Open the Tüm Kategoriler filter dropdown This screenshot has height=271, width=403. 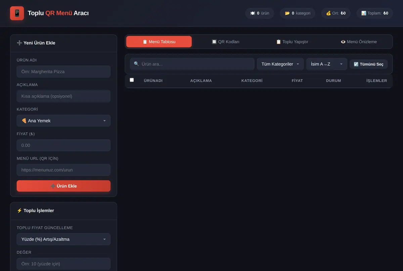tap(280, 64)
